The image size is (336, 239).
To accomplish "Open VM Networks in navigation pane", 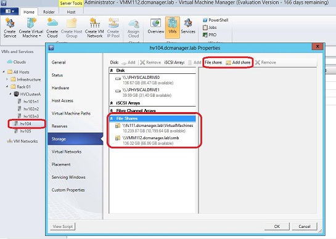I will click(x=22, y=141).
